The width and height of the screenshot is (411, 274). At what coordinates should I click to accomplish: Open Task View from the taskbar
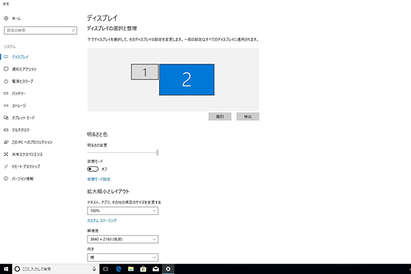pos(105,269)
